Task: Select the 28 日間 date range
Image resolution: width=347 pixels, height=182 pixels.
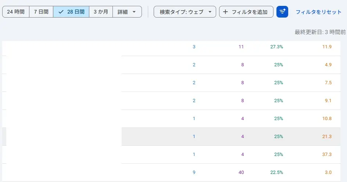Action: coord(71,12)
